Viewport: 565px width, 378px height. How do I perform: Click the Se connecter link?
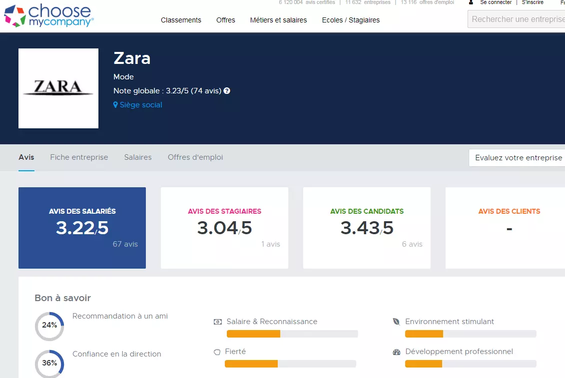[x=496, y=2]
